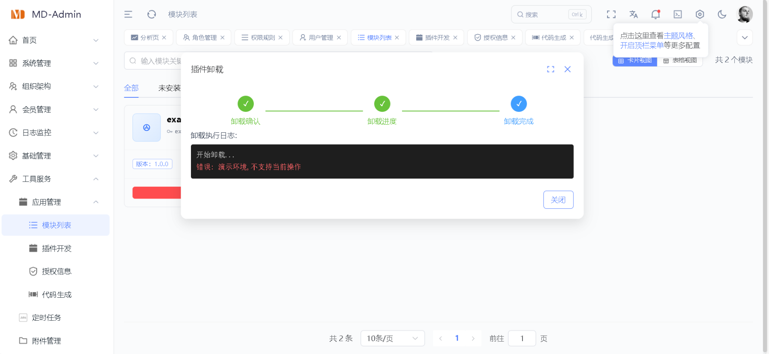Select the 全部 filter tab
769x354 pixels.
tap(131, 88)
